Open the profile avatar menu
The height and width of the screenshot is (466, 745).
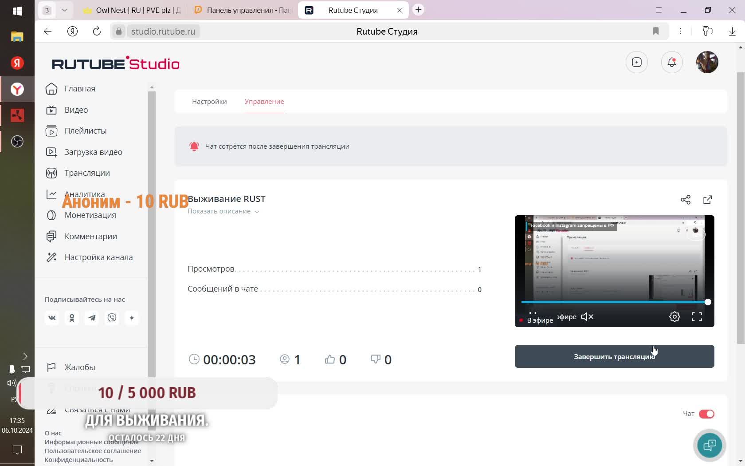pyautogui.click(x=707, y=62)
